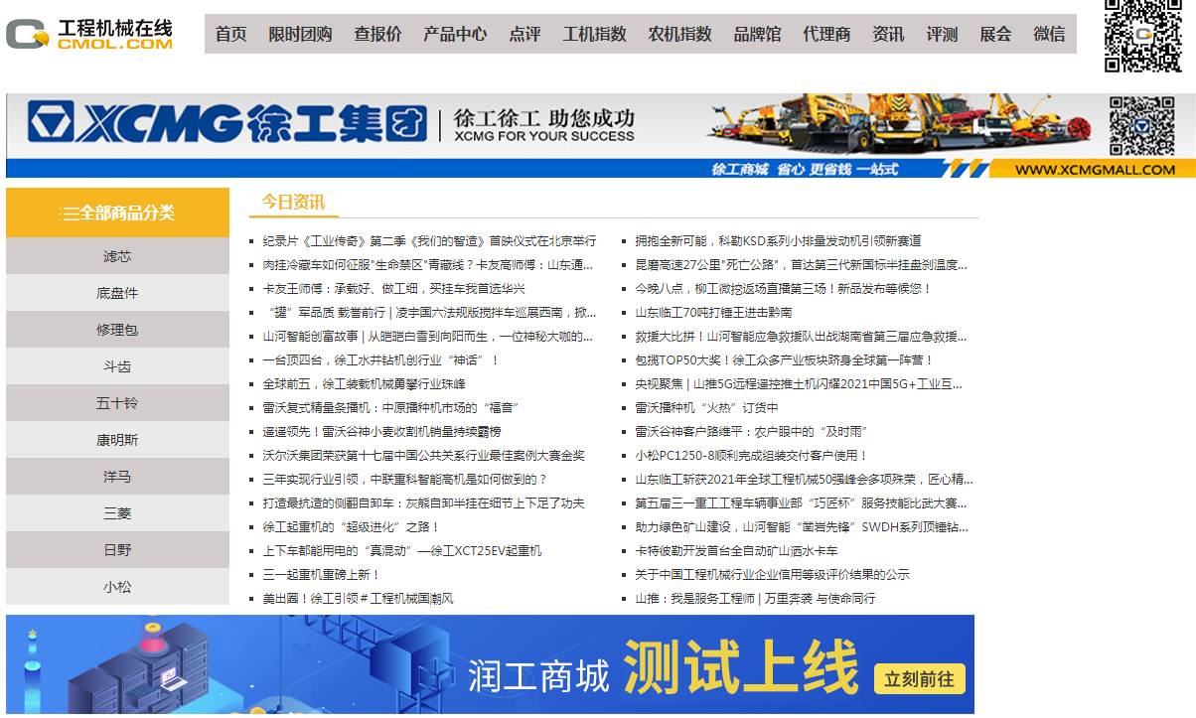1196x718 pixels.
Task: Open article 山东临工斩获2021年全球工程机械50强
Action: coord(804,480)
